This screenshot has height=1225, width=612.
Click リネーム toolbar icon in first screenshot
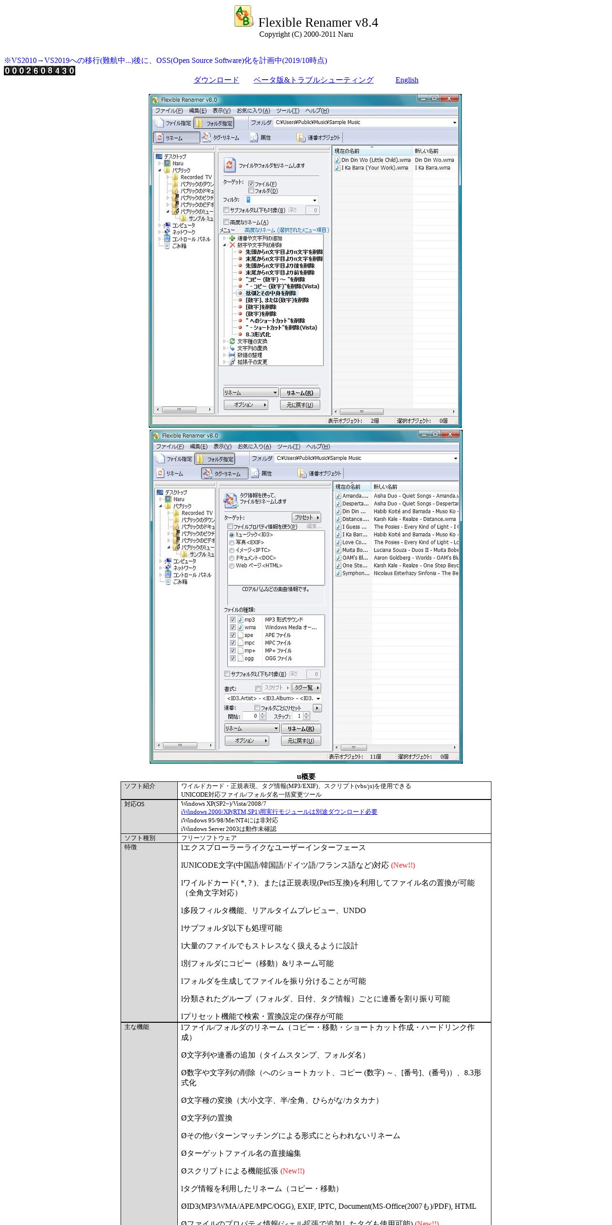pos(160,138)
